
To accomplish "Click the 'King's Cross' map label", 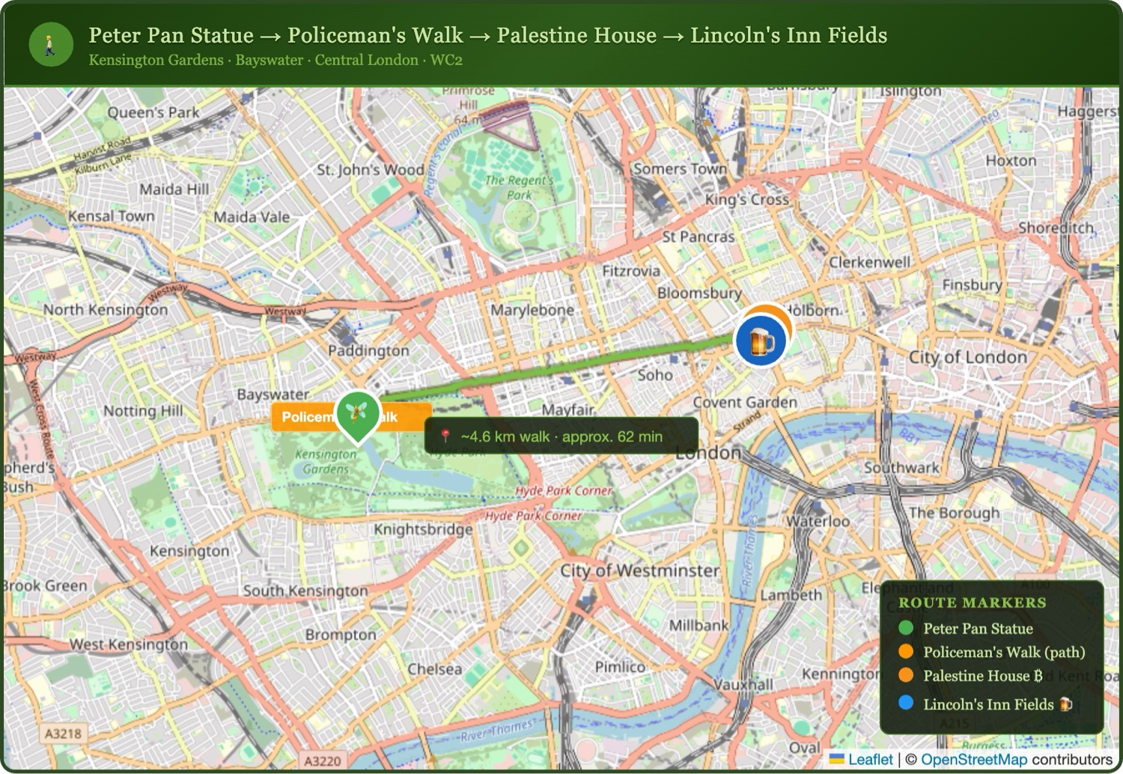I will 747,199.
